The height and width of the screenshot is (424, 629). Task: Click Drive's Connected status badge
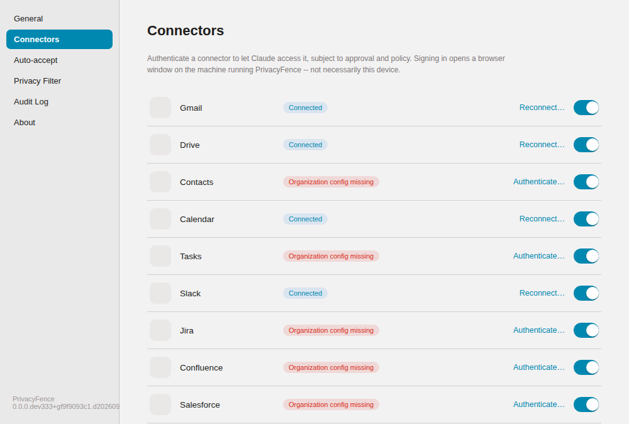coord(305,145)
